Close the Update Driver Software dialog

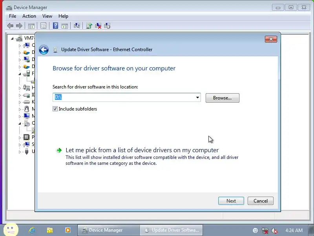point(271,39)
